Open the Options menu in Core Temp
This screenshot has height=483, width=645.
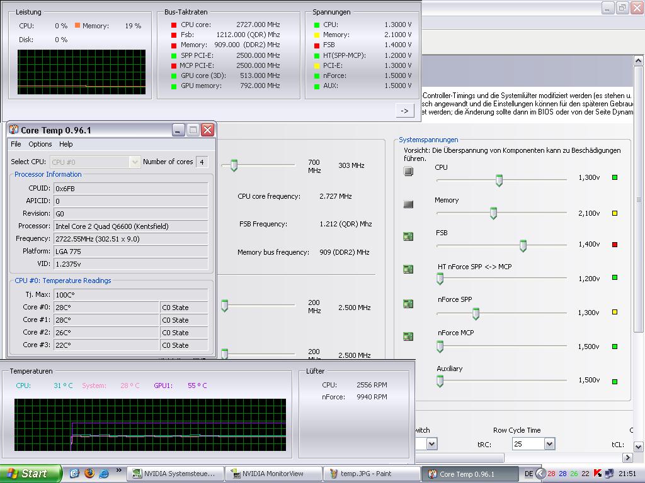click(40, 144)
